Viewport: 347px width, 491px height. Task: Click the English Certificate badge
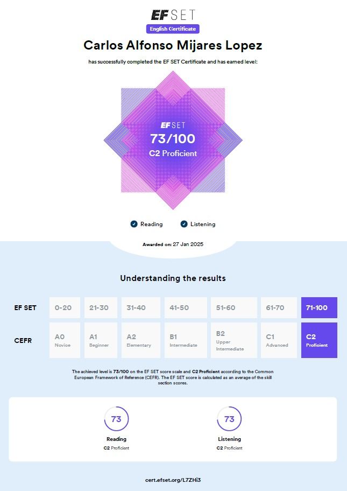(x=173, y=29)
